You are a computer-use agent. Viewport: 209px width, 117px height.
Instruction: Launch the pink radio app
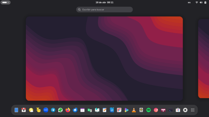(163, 110)
